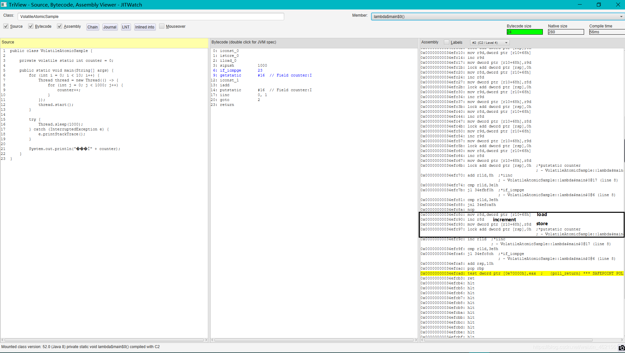Image resolution: width=625 pixels, height=353 pixels.
Task: Select assembly line 'add r11d,8h ;*iinc'
Action: [467, 175]
